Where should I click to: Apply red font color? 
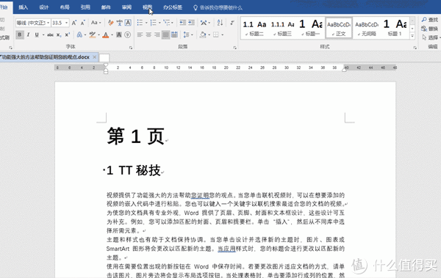pos(106,34)
